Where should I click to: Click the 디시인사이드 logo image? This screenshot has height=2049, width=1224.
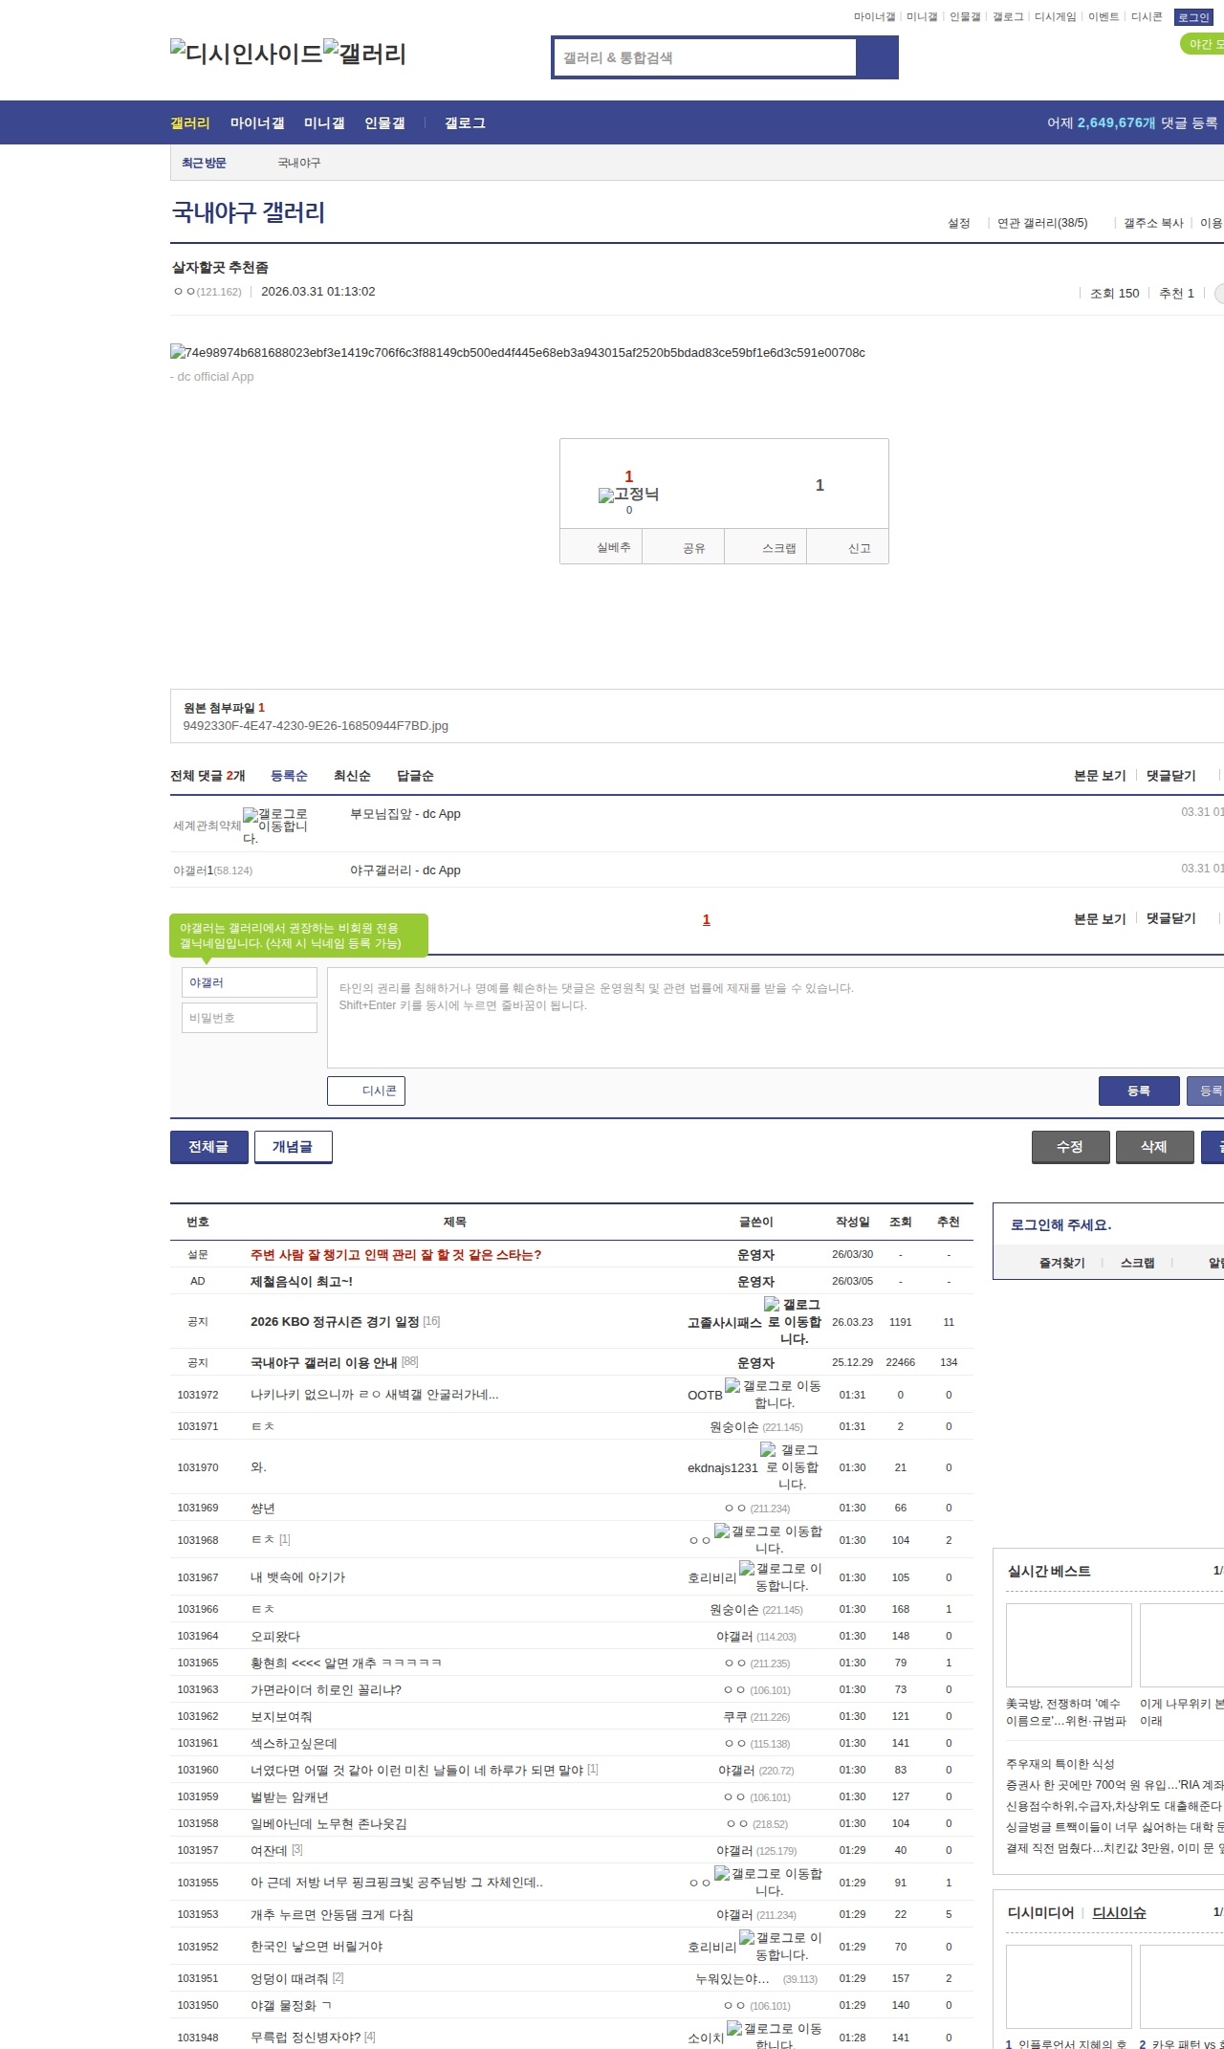246,54
